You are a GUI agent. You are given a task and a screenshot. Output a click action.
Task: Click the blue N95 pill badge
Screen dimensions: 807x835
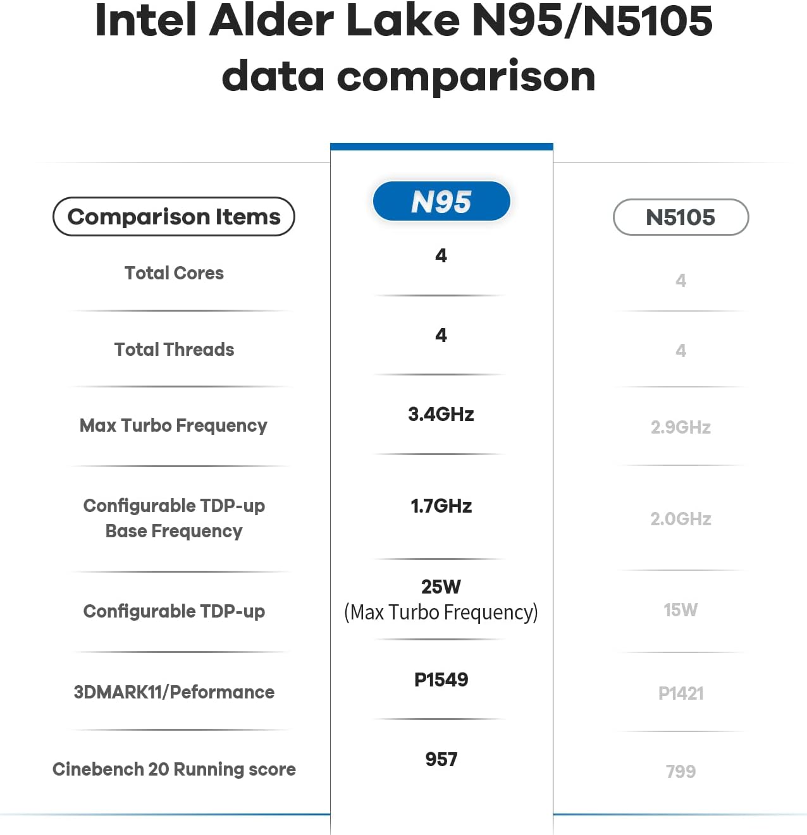(x=441, y=202)
